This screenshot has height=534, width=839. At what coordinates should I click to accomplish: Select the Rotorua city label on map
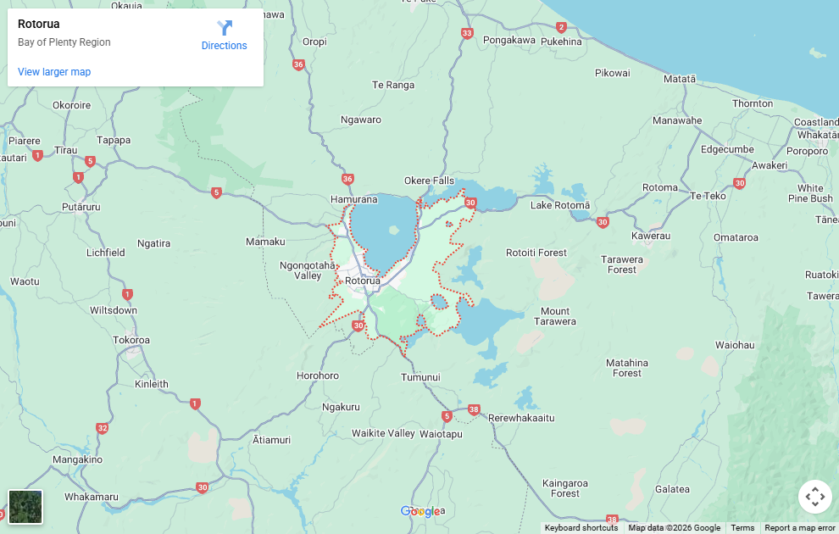(362, 281)
